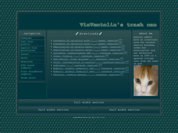Download the Lehninger textbook (english)
The height and width of the screenshot is (133, 178).
78,65
